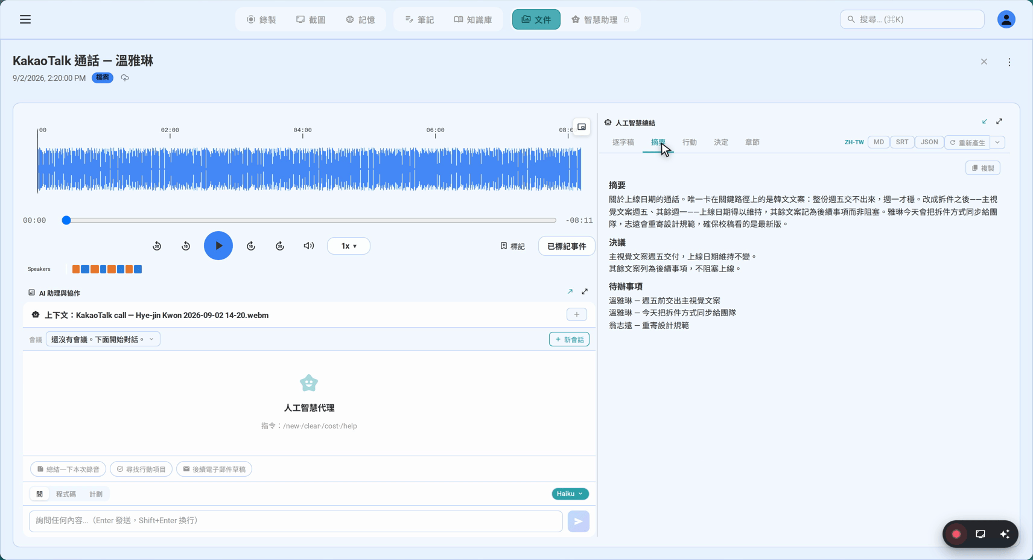
Task: Select the 程式碼 code mode
Action: click(66, 494)
